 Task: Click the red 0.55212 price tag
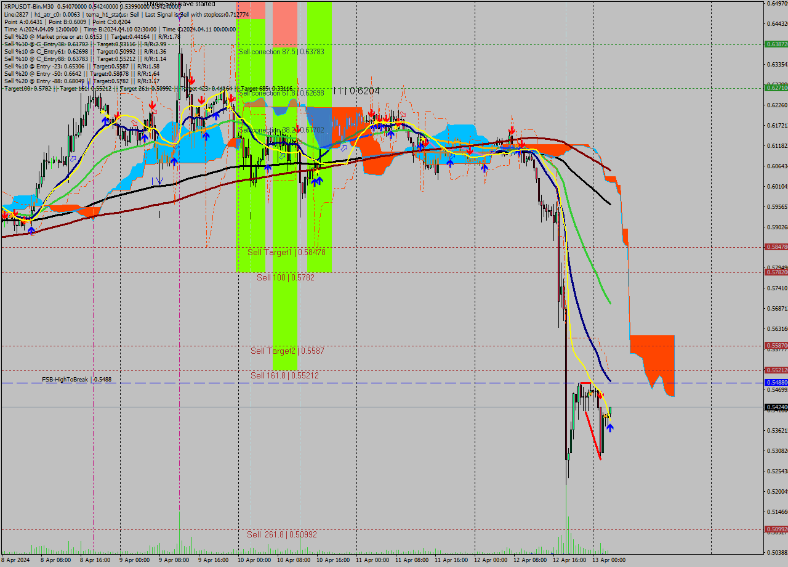(776, 370)
